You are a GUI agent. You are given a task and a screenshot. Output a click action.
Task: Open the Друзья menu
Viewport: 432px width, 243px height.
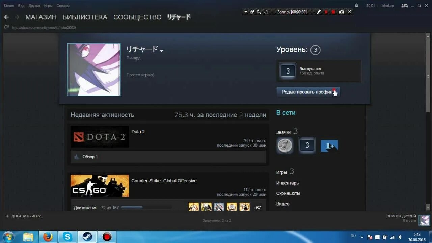pyautogui.click(x=34, y=6)
